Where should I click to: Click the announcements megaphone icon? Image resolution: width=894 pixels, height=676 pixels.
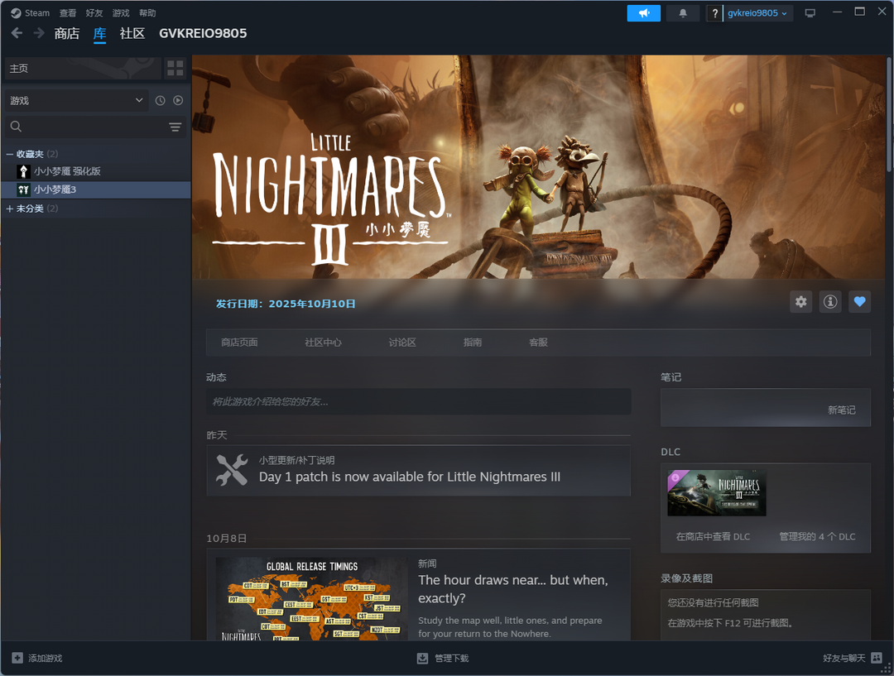(x=643, y=13)
